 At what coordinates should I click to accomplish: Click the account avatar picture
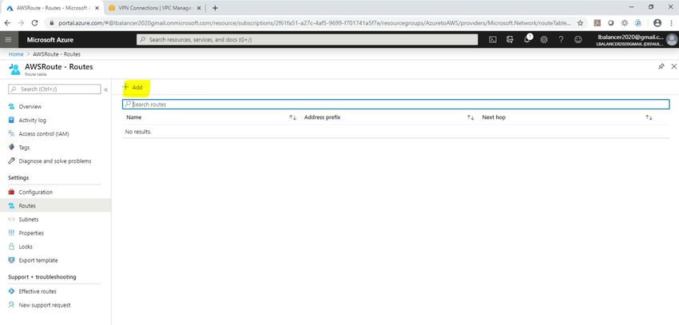pyautogui.click(x=672, y=39)
